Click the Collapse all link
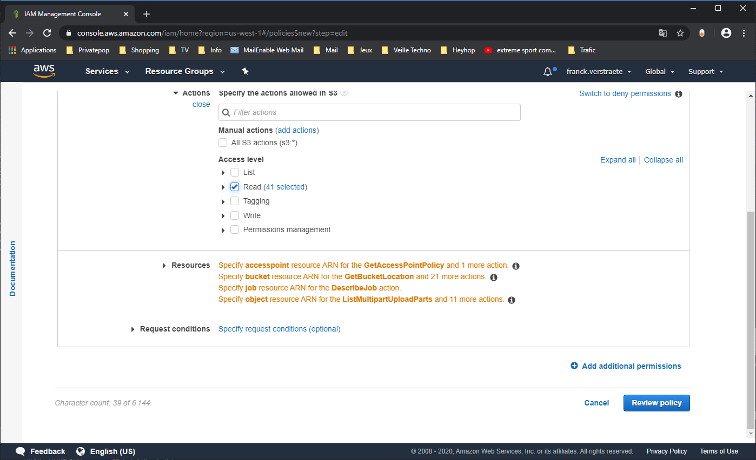 664,160
